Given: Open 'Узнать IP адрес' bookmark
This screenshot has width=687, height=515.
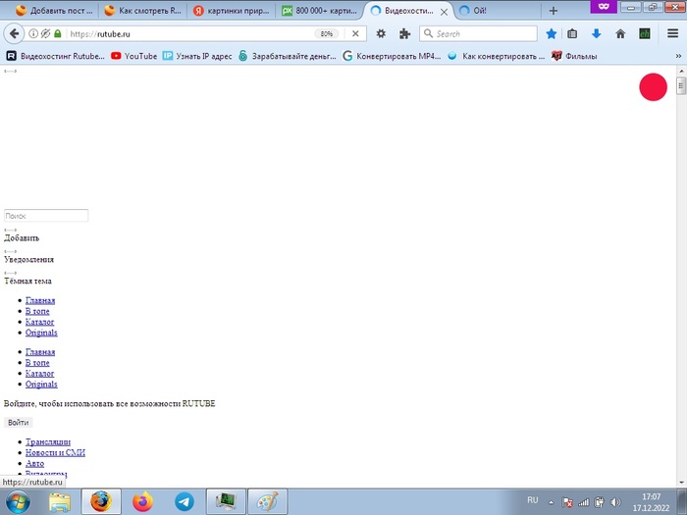Looking at the screenshot, I should pyautogui.click(x=197, y=56).
